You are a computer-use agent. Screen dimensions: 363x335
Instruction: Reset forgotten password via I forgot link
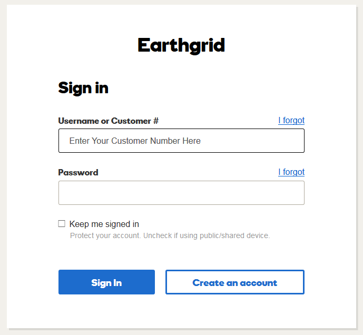click(x=291, y=172)
